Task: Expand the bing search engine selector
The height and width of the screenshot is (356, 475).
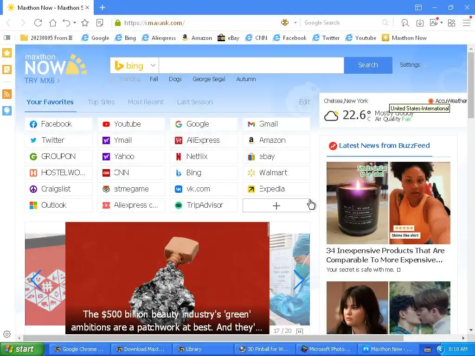Action: tap(135, 65)
